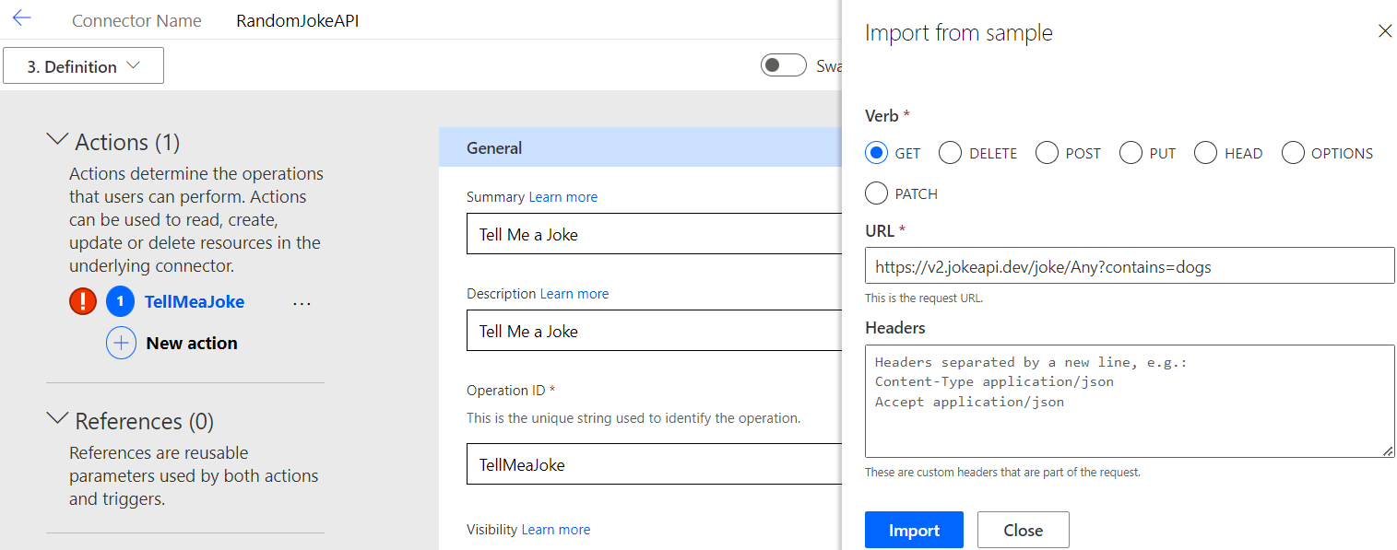Collapse the References section
Viewport: 1397px width, 550px height.
coord(57,420)
